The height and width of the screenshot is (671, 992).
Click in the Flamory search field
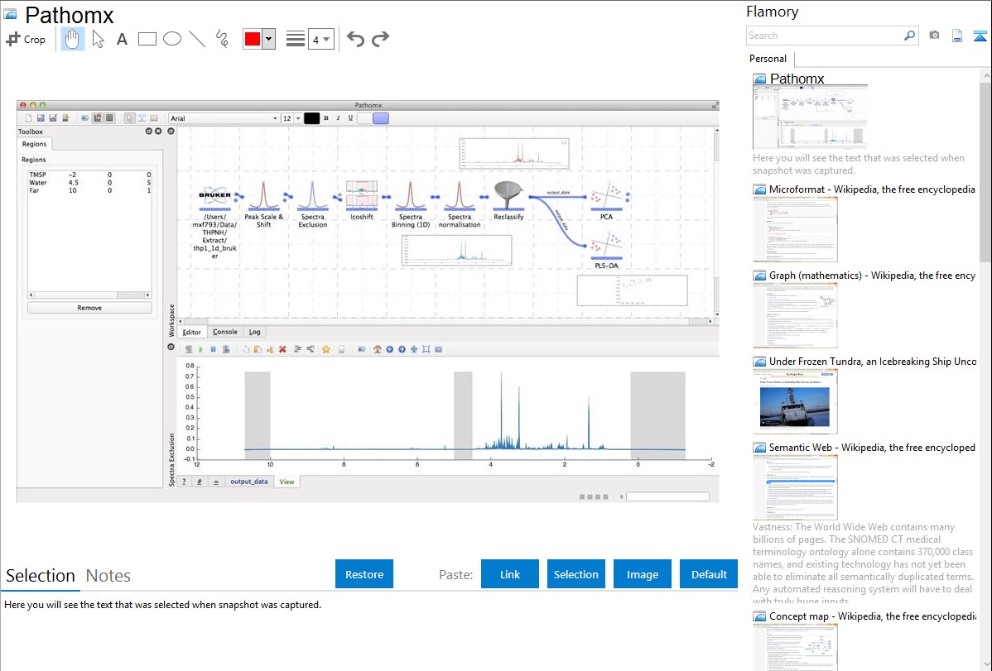pos(824,36)
